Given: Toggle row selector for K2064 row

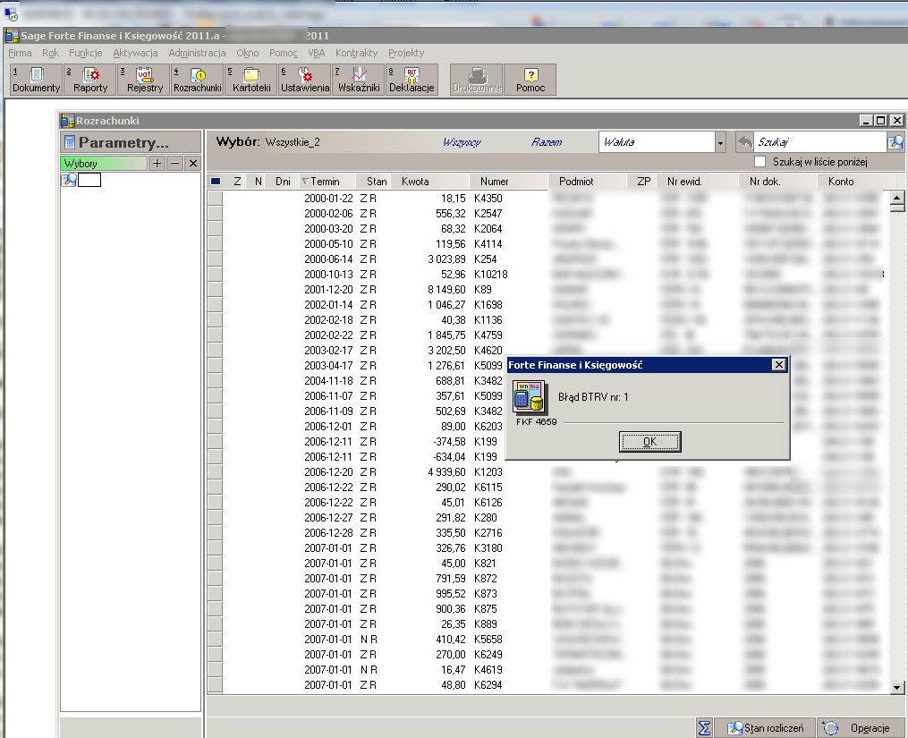Looking at the screenshot, I should tap(215, 229).
